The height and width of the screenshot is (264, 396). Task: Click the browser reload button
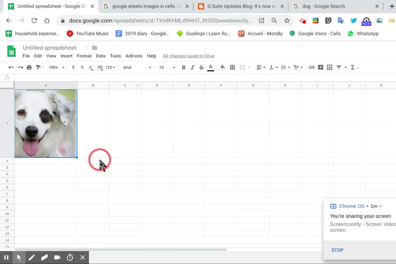[x=34, y=20]
